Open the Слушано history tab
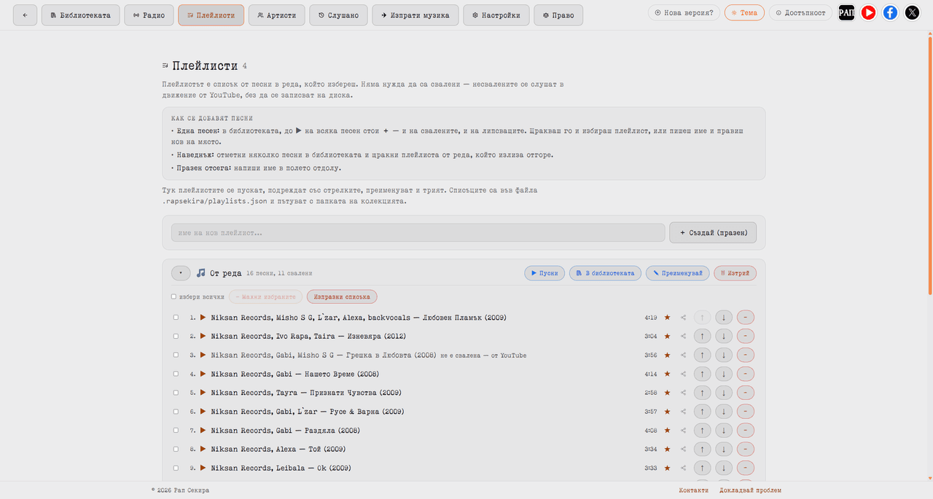 [x=338, y=15]
